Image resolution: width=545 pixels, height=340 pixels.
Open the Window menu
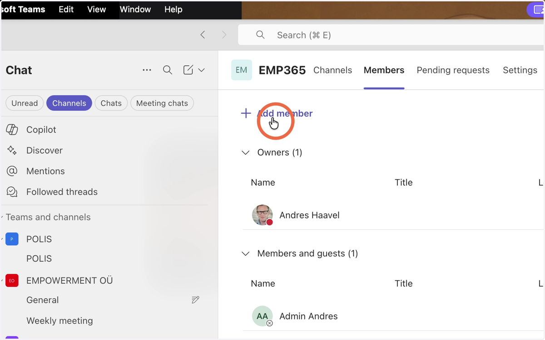coord(135,10)
